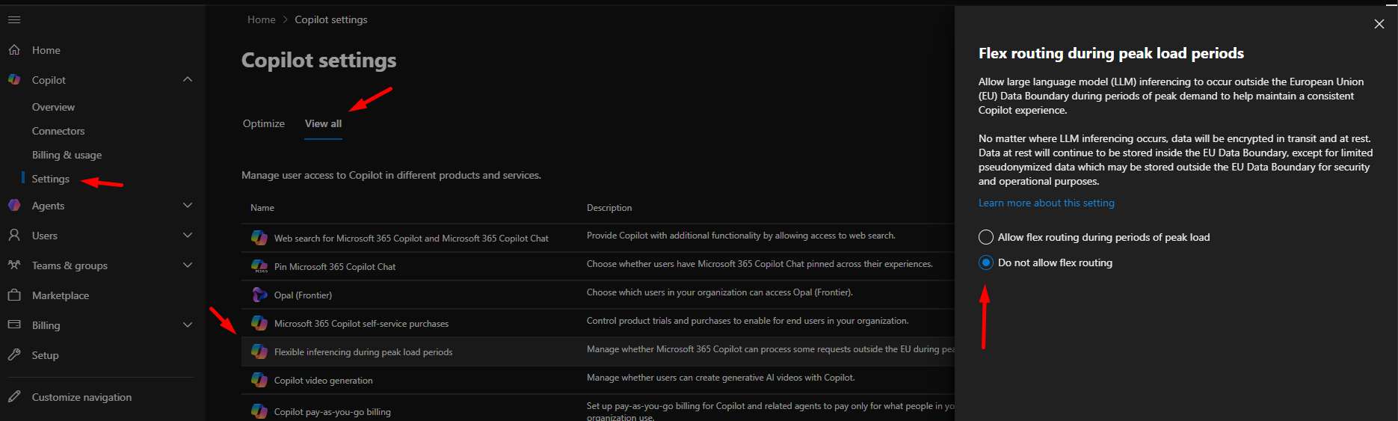1398x421 pixels.
Task: Click the Pin Microsoft 365 Copilot Chat icon
Action: click(x=259, y=266)
